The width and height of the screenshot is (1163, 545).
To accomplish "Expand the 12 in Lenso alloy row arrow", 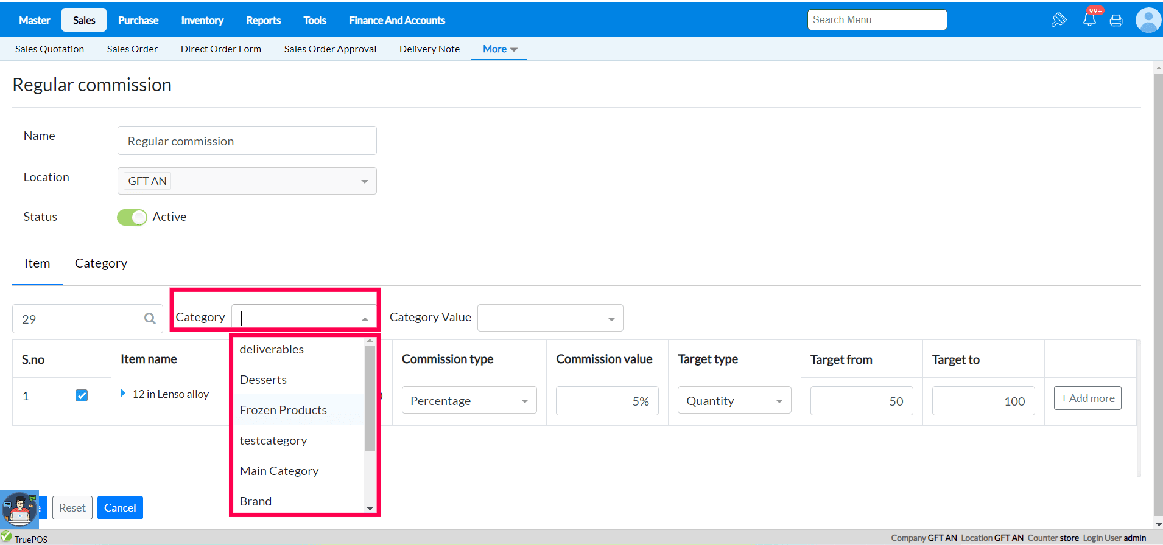I will coord(123,394).
